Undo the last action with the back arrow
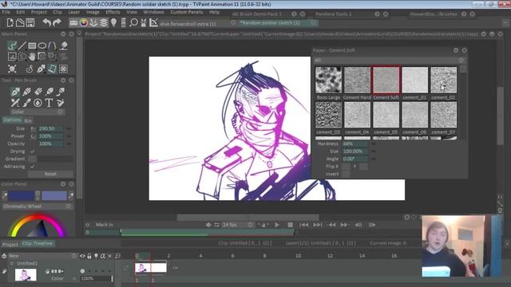Screen dimensions: 511x287 tap(47, 22)
